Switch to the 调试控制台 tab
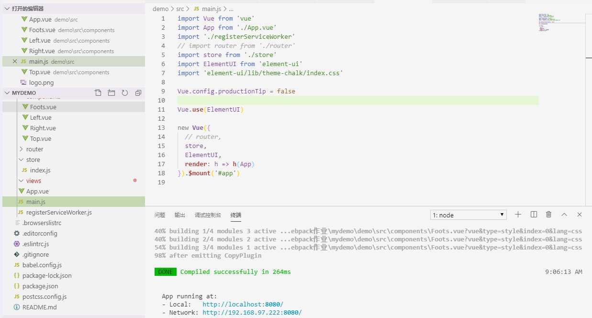The width and height of the screenshot is (592, 318). point(208,215)
